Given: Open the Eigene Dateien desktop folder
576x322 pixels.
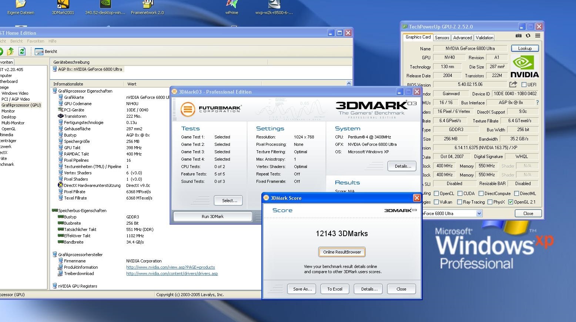Looking at the screenshot, I should [x=21, y=7].
